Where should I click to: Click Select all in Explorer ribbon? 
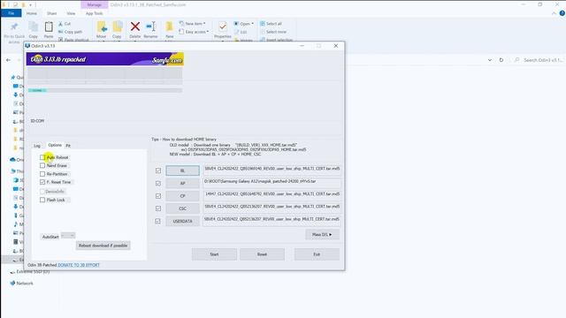pyautogui.click(x=271, y=24)
